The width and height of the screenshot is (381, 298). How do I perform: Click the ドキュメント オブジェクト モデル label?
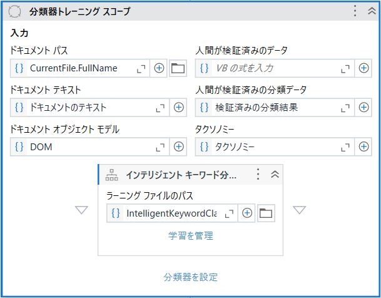tap(65, 130)
